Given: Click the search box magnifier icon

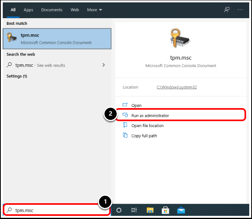Looking at the screenshot, I should point(9,210).
